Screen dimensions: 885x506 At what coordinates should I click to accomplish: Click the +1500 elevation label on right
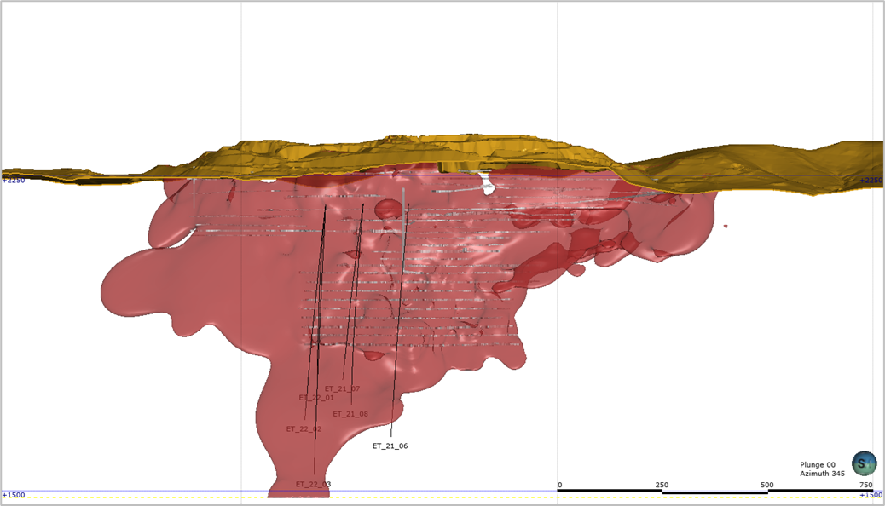point(871,495)
